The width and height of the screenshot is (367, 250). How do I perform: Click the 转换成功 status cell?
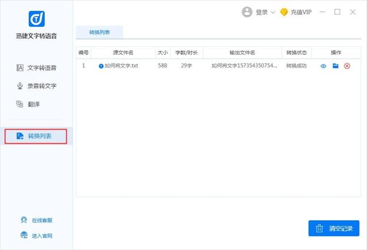coord(296,66)
